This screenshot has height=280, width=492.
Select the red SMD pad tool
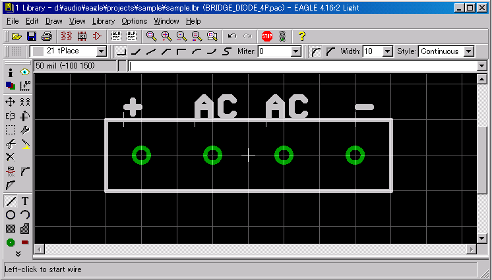point(25,242)
